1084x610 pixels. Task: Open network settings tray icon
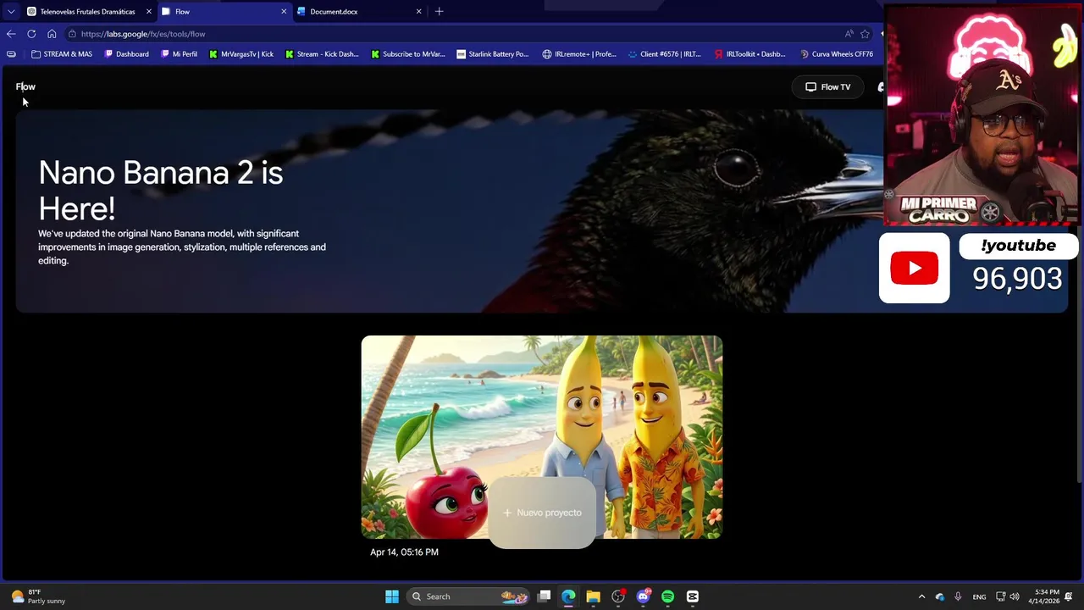pos(1000,596)
